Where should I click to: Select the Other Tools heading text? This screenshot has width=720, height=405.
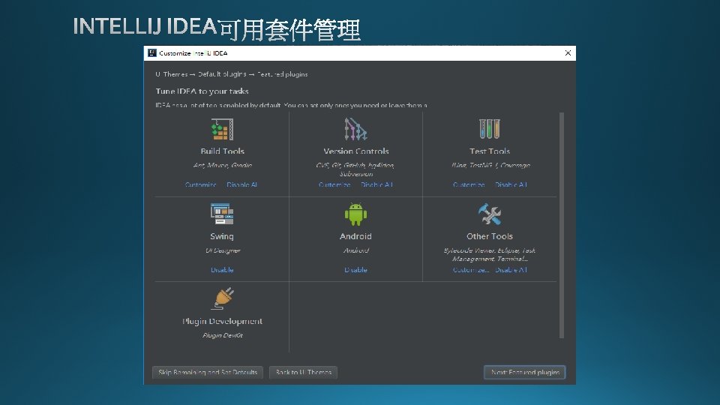(x=490, y=236)
